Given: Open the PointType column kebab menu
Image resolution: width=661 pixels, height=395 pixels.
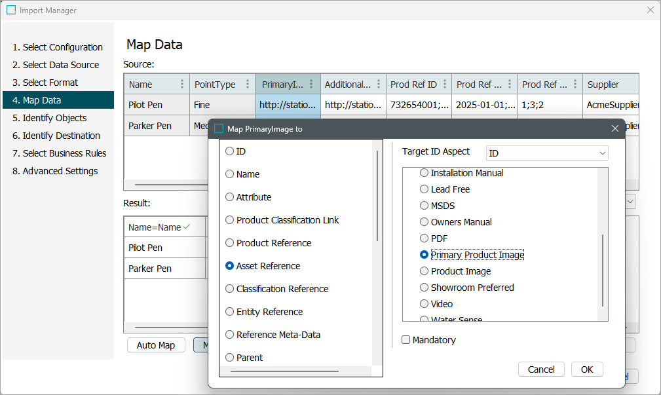Looking at the screenshot, I should coord(248,85).
